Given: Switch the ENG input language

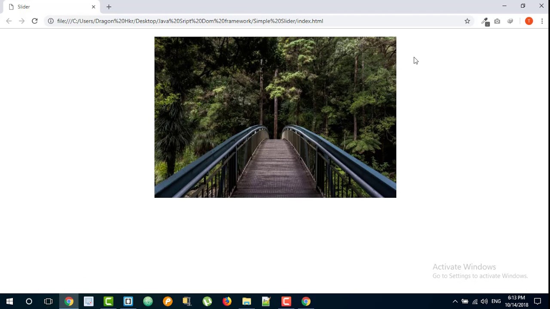Looking at the screenshot, I should point(496,301).
